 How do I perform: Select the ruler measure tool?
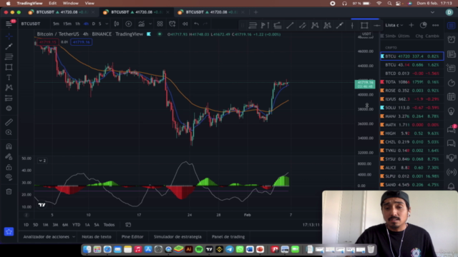tap(9, 122)
